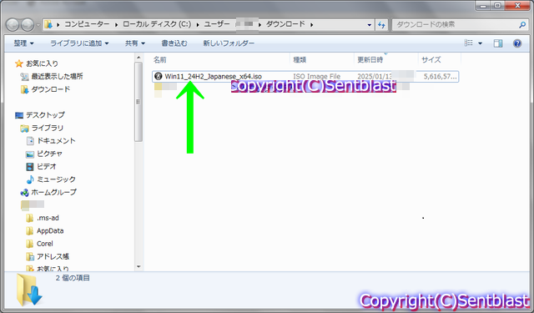534x313 pixels.
Task: Click the 書き込む toolbar button
Action: 174,43
